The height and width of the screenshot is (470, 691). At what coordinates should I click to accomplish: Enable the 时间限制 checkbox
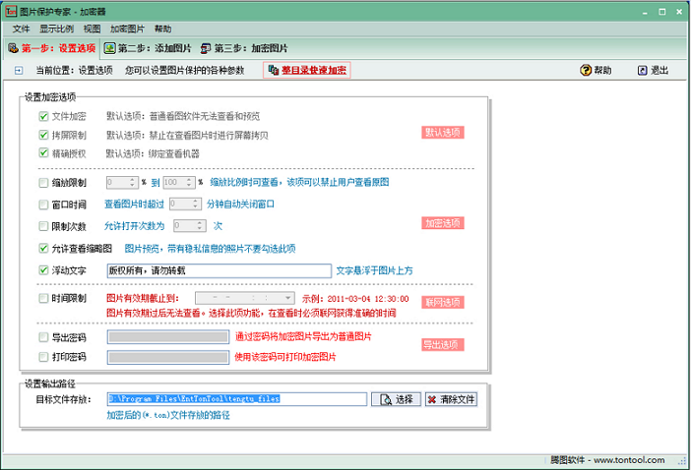[x=43, y=298]
